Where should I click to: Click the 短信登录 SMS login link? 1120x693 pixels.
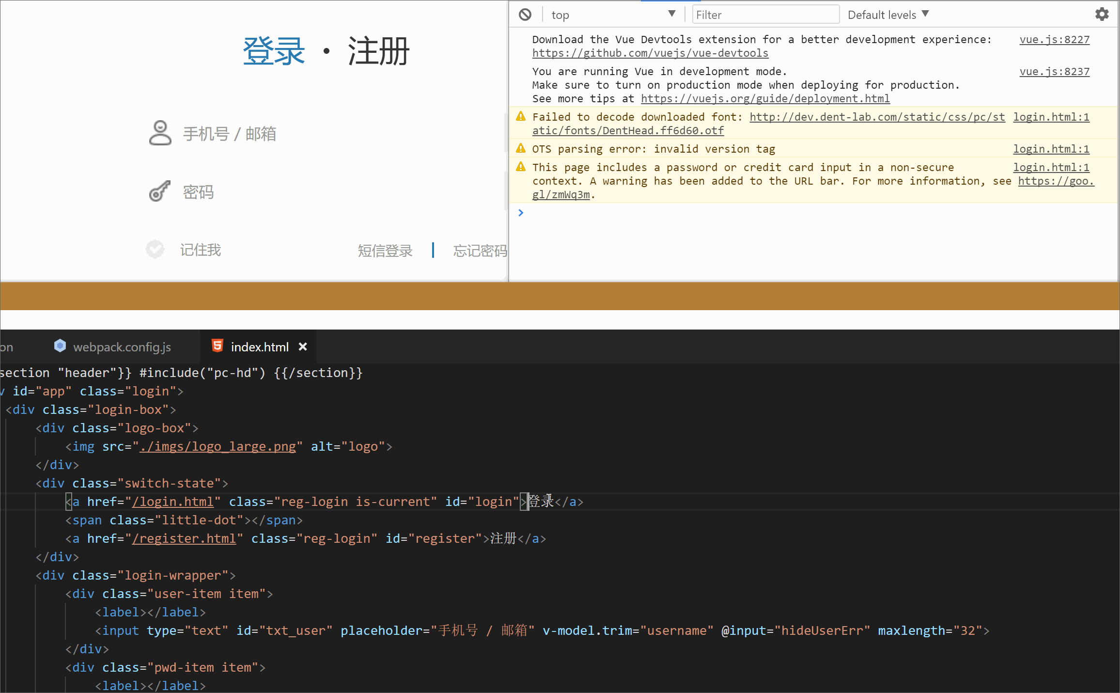click(x=385, y=251)
